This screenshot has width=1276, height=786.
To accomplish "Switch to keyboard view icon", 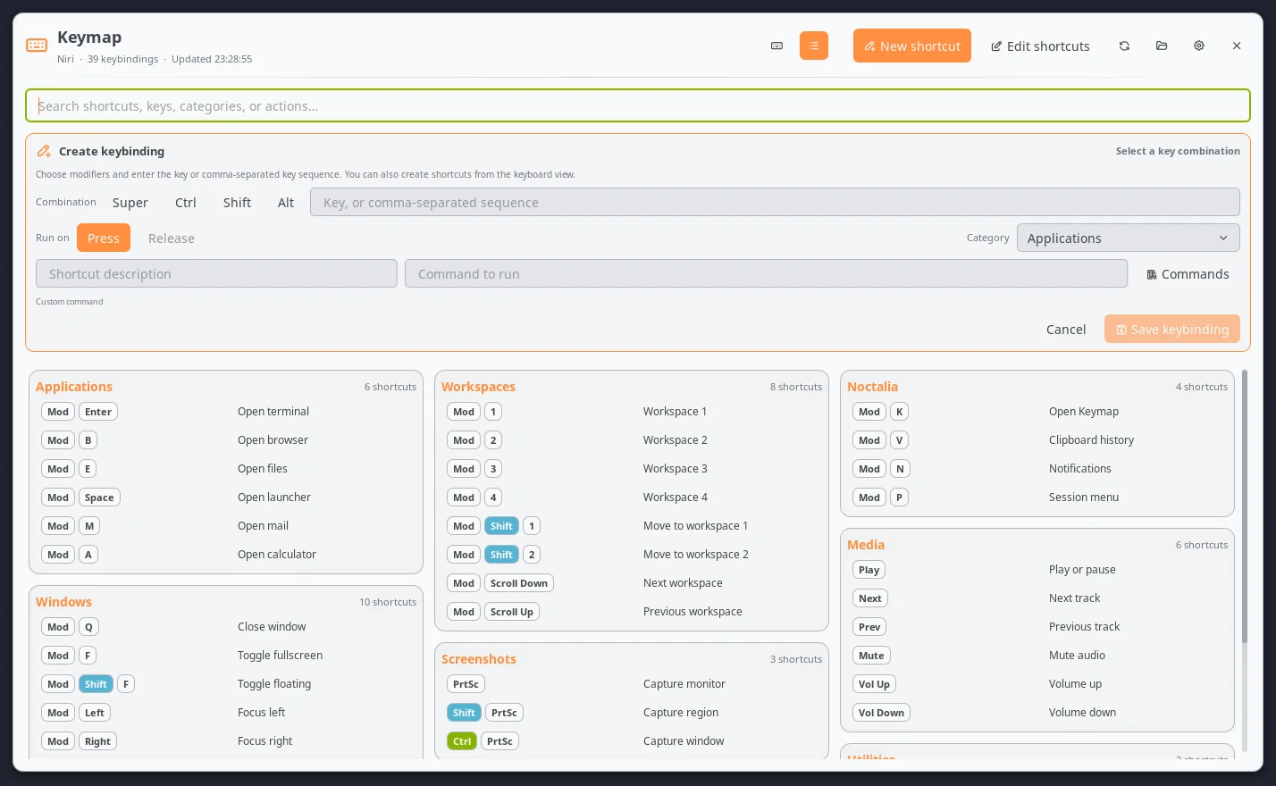I will coord(777,46).
